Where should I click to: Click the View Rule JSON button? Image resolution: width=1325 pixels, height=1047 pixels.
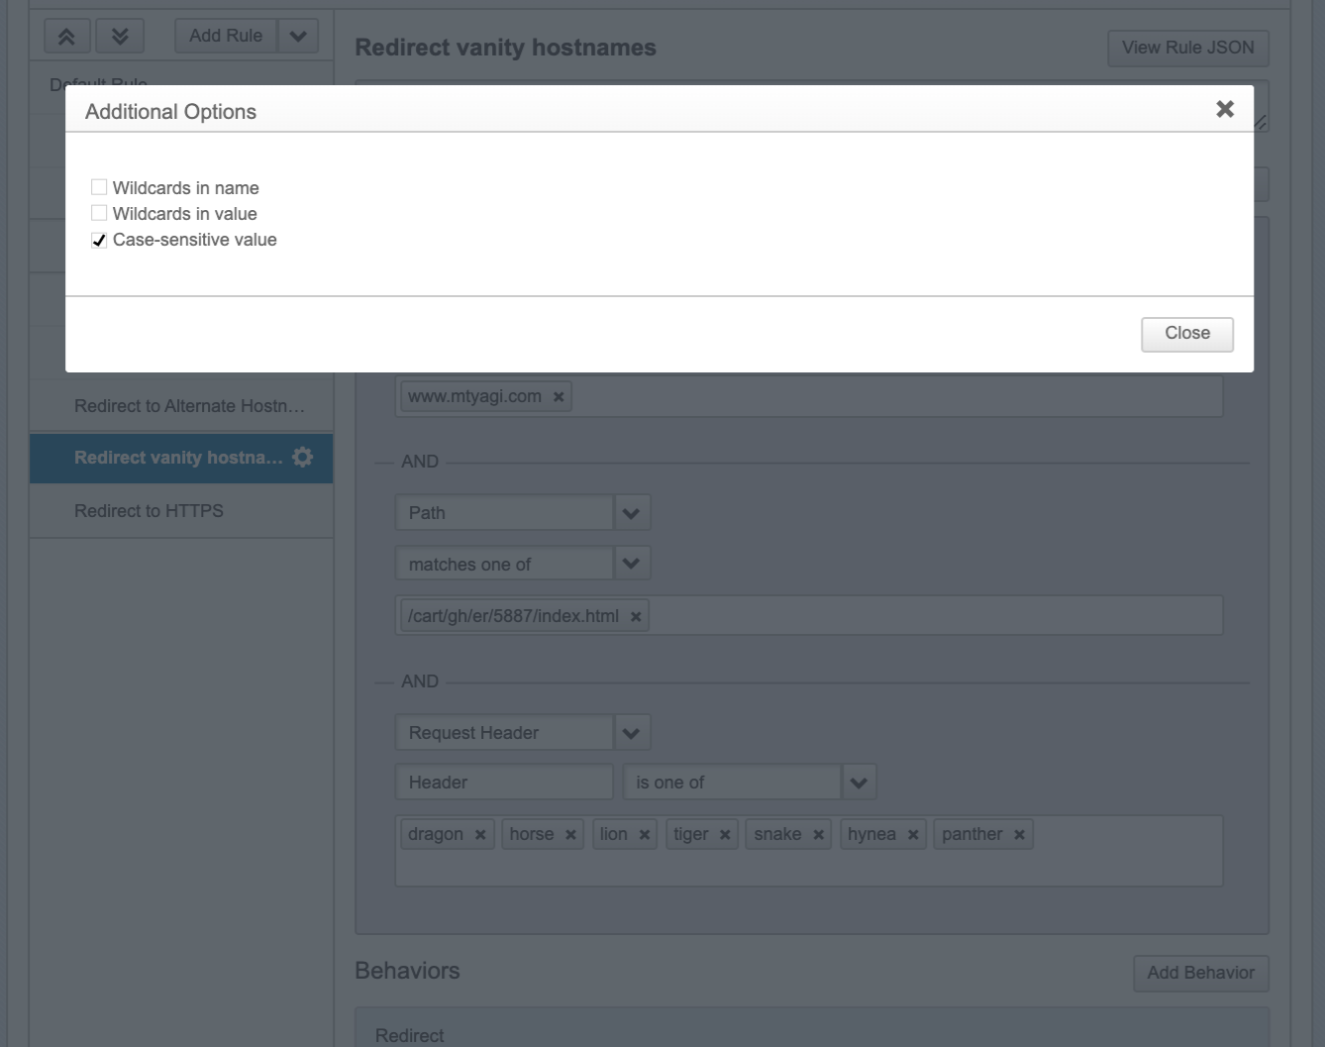point(1187,48)
